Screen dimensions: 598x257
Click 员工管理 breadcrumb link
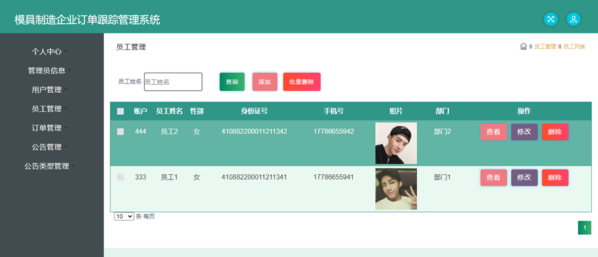[x=545, y=46]
